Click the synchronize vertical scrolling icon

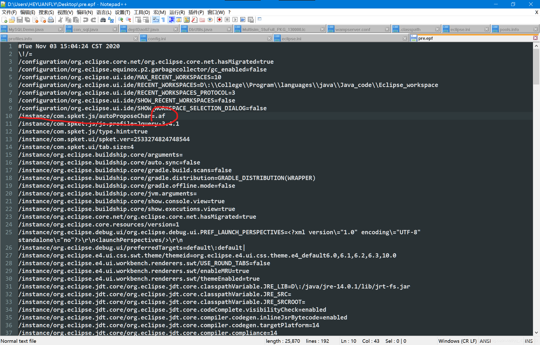click(138, 20)
